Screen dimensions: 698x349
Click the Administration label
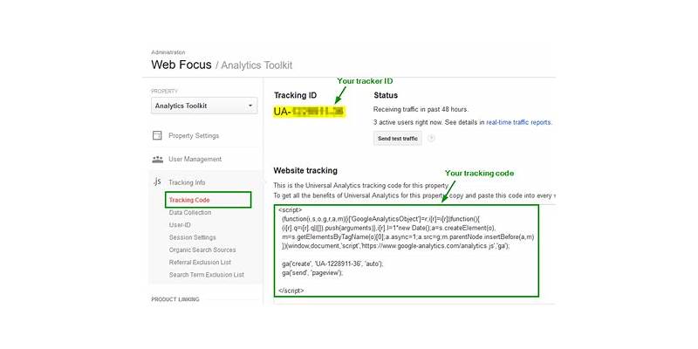click(168, 52)
